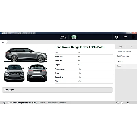Click the Odometer row label in the table

tap(59, 61)
